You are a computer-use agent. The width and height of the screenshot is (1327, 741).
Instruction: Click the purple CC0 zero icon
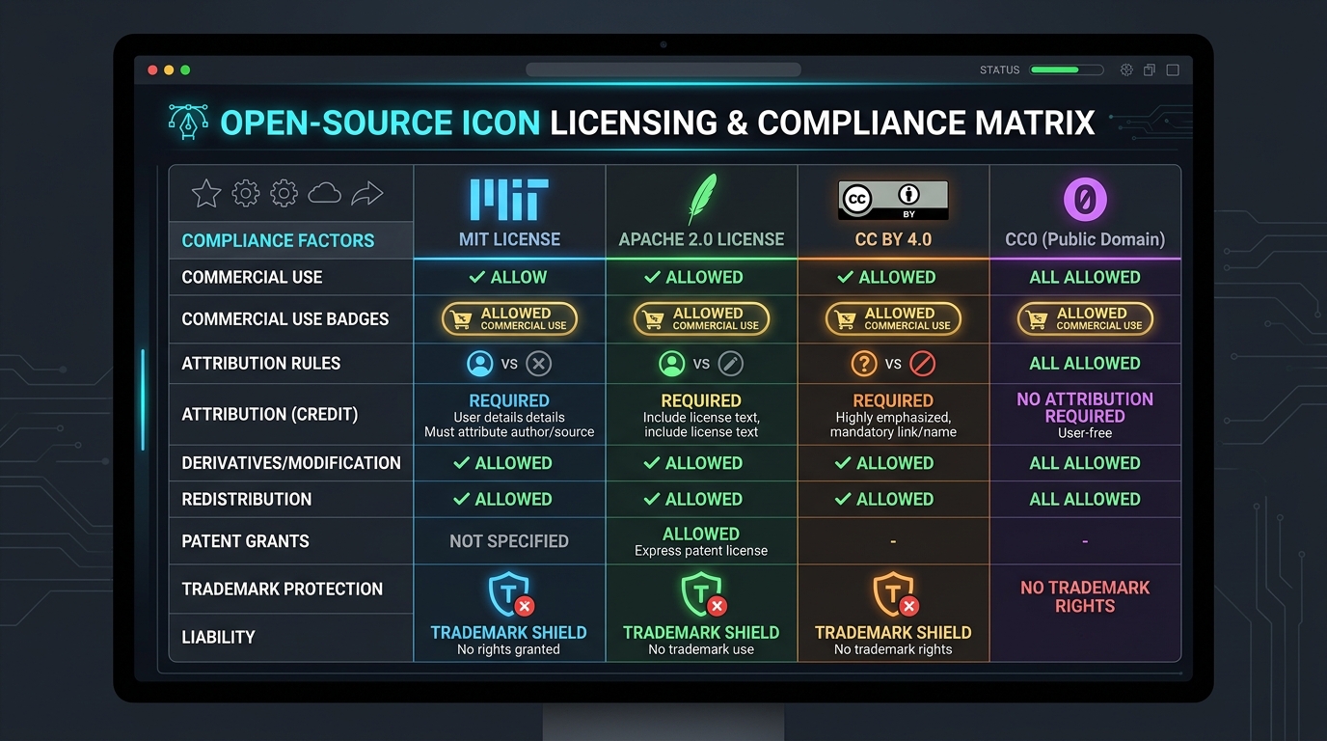click(1085, 201)
